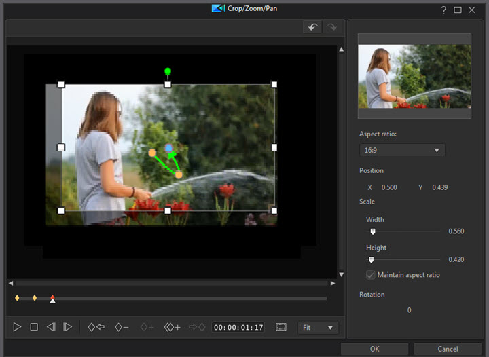Screen dimensions: 489x357
Task: Click the green rotation handle above crop box
Action: click(x=168, y=71)
